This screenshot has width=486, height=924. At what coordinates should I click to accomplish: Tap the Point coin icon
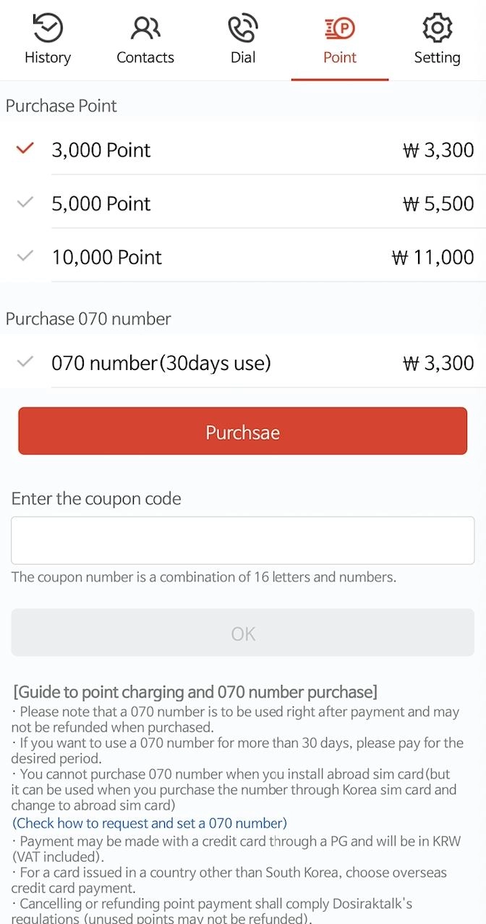340,28
